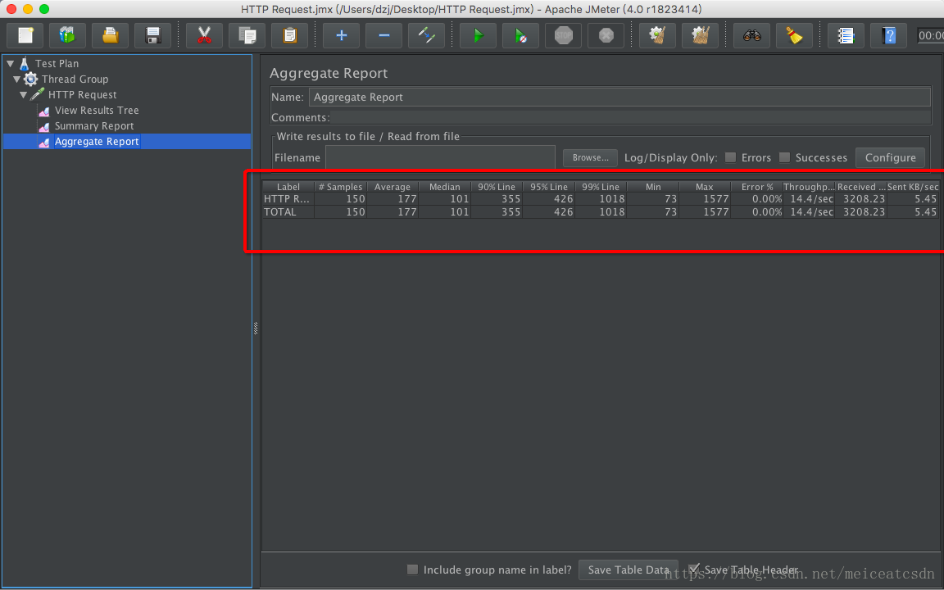
Task: Select the HTTP R... row label cell
Action: [288, 198]
